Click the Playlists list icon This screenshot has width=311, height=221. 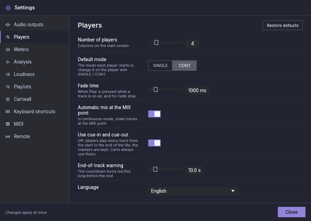click(8, 87)
